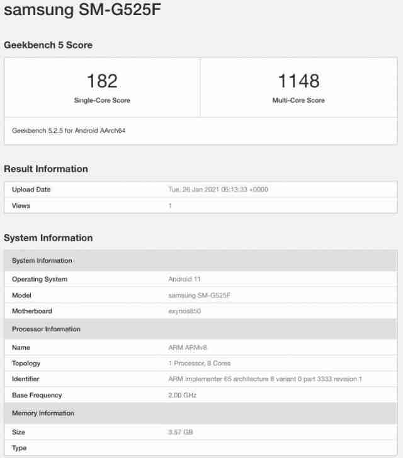Select the exynos850 motherboard value
403x458 pixels.
click(184, 311)
